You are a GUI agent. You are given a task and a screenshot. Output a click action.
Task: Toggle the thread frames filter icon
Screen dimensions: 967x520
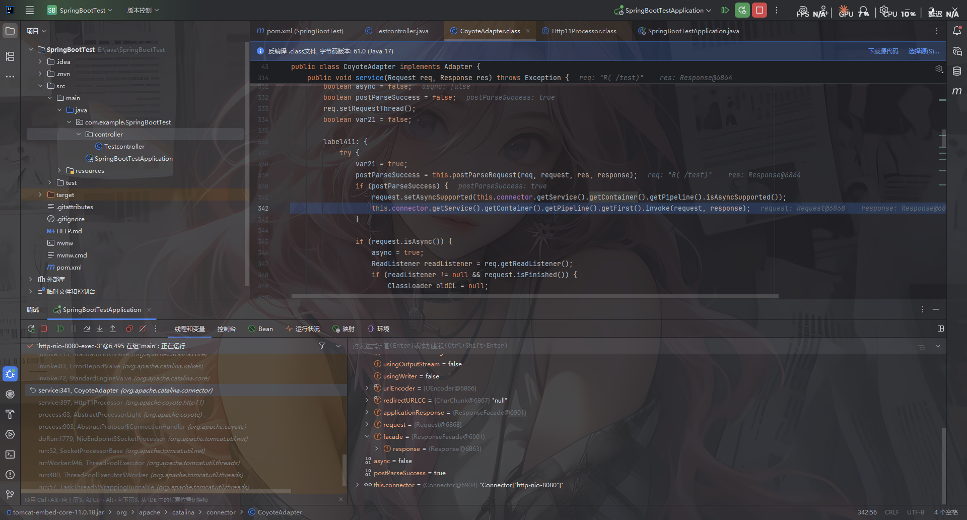point(322,346)
